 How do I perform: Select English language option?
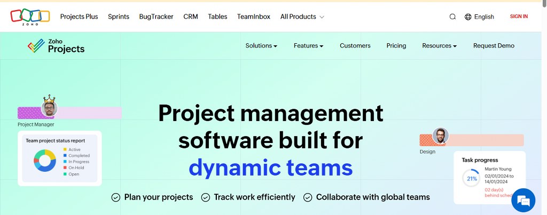(x=484, y=17)
